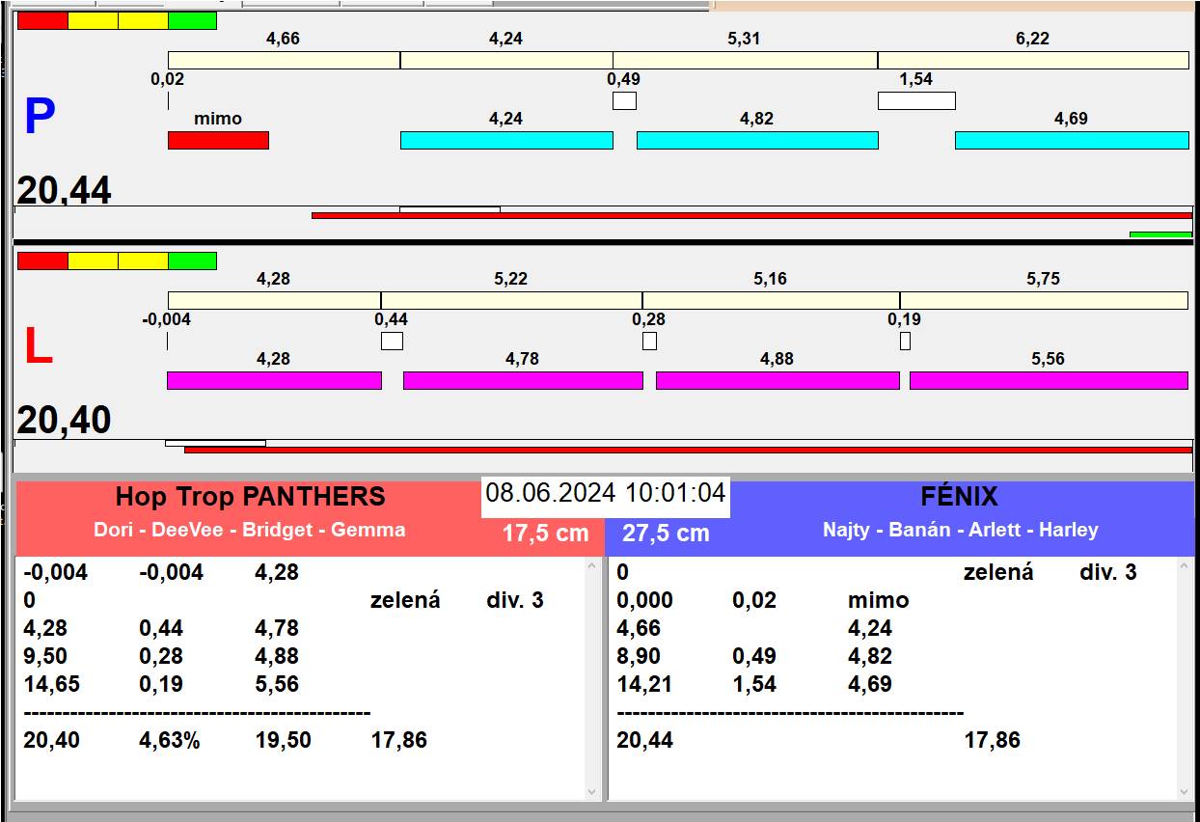
Task: Click the 'Najty - Banán - Arlett - Harley' lineup
Action: coord(960,530)
